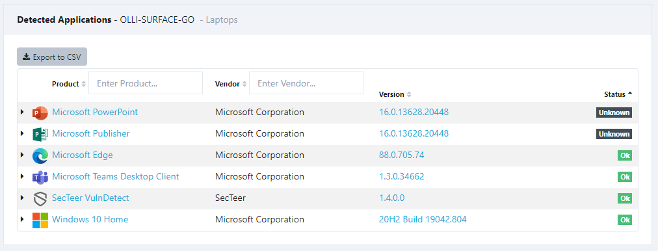Expand the Microsoft Teams Desktop Client row
Image resolution: width=658 pixels, height=251 pixels.
[x=22, y=176]
